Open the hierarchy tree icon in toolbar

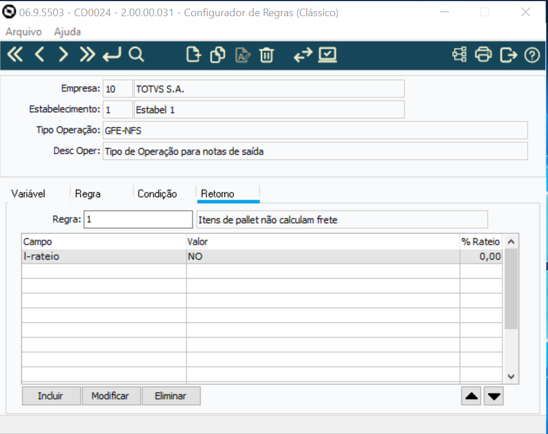459,55
